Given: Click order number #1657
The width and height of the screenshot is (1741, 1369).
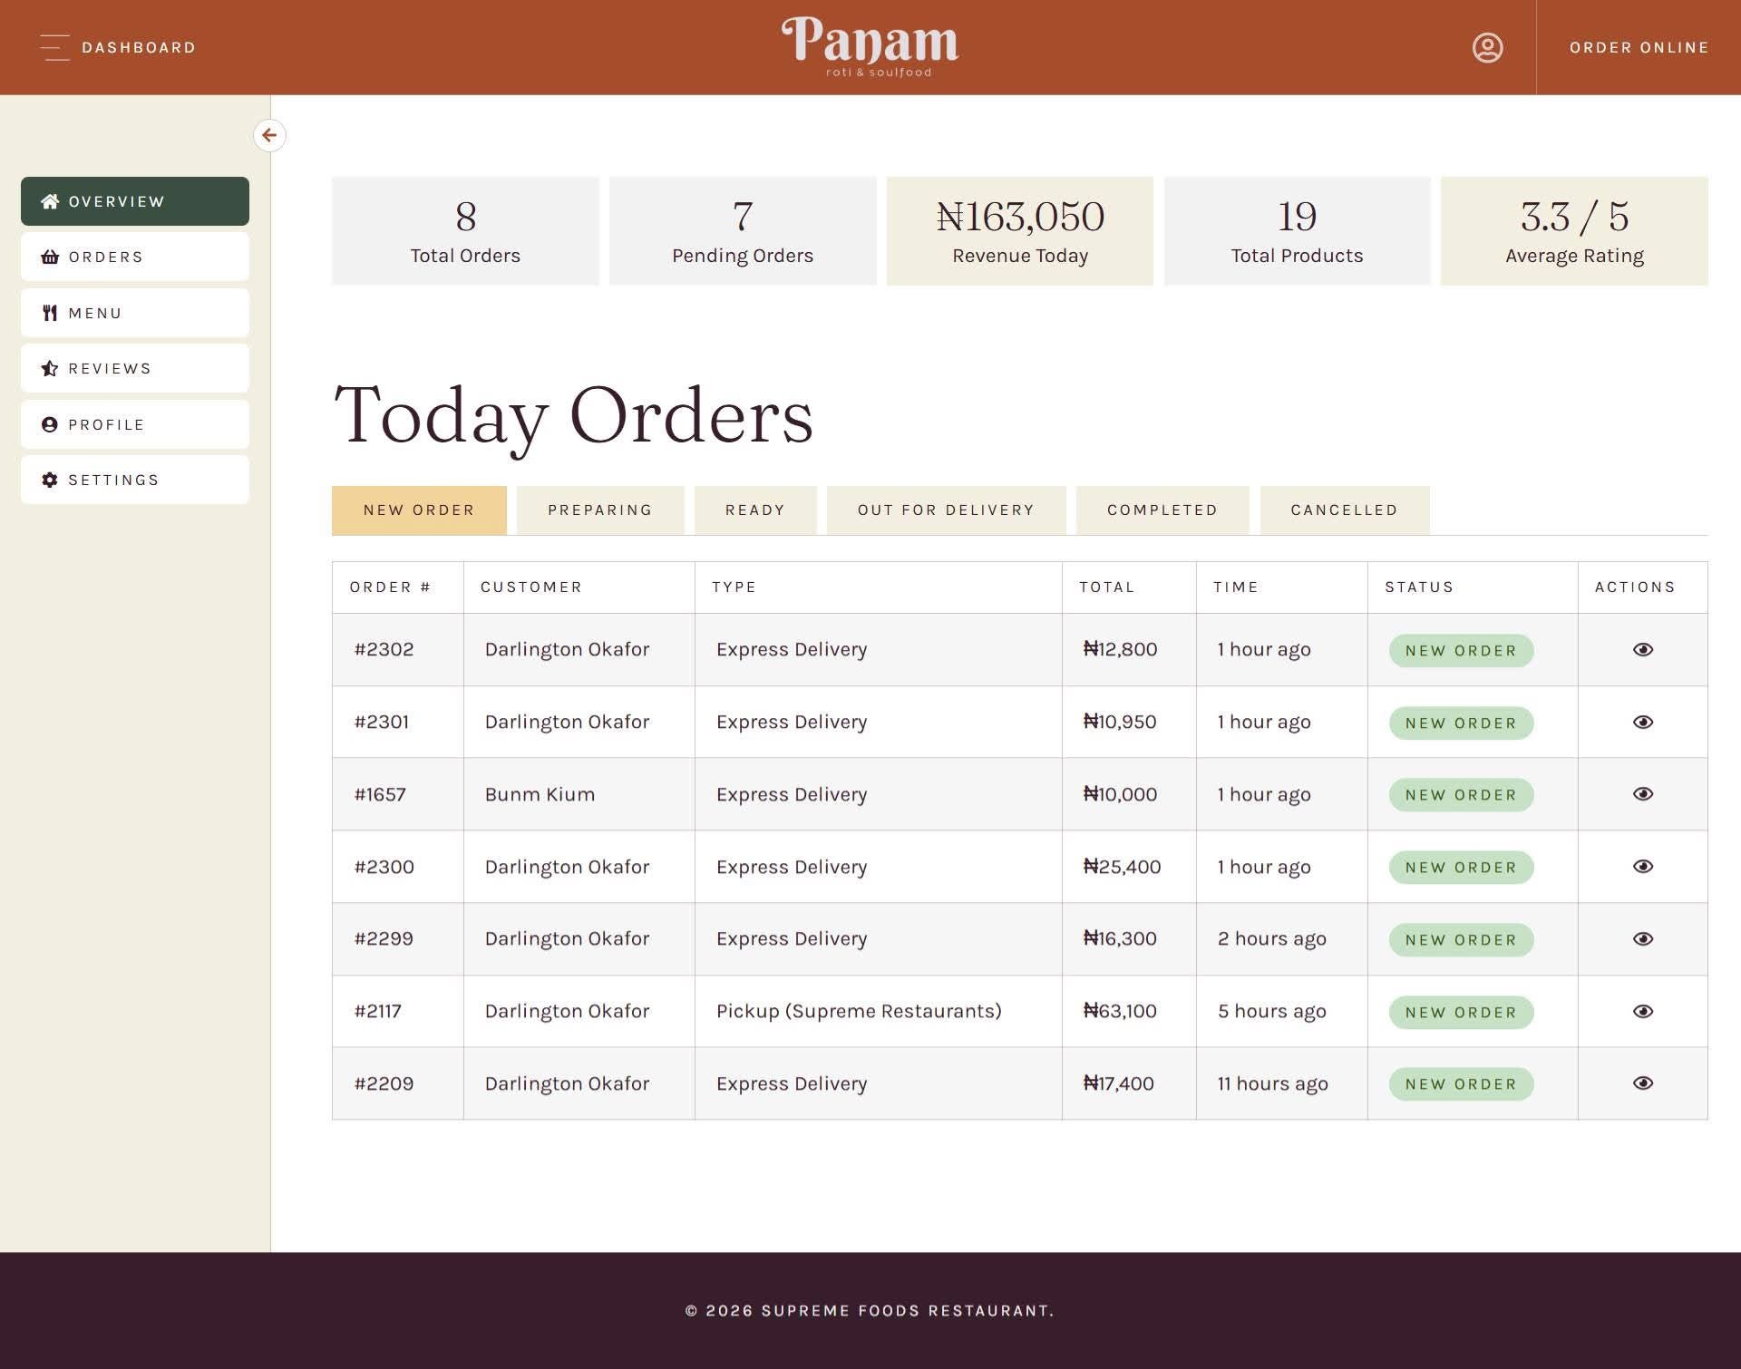Looking at the screenshot, I should pos(380,794).
